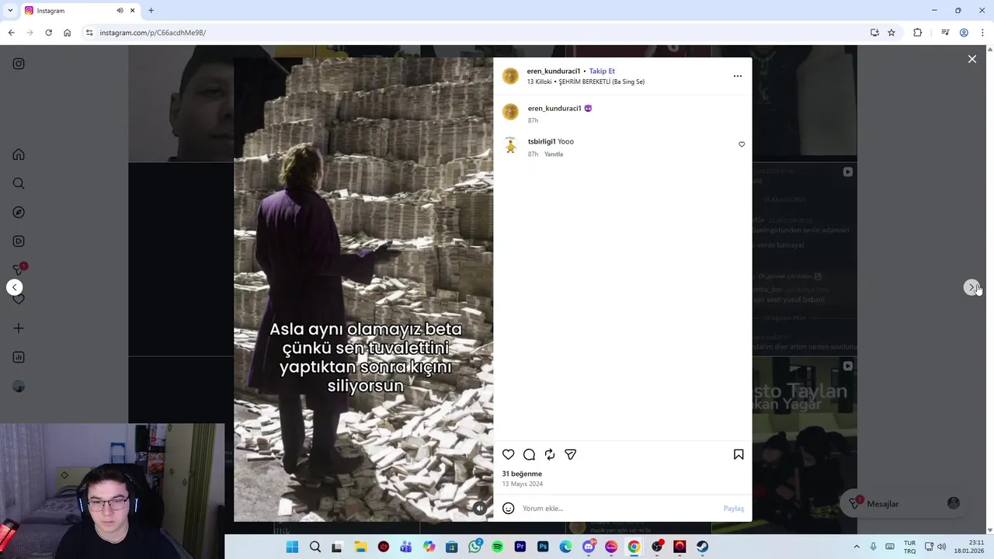Click the reel video to pause

pyautogui.click(x=363, y=289)
